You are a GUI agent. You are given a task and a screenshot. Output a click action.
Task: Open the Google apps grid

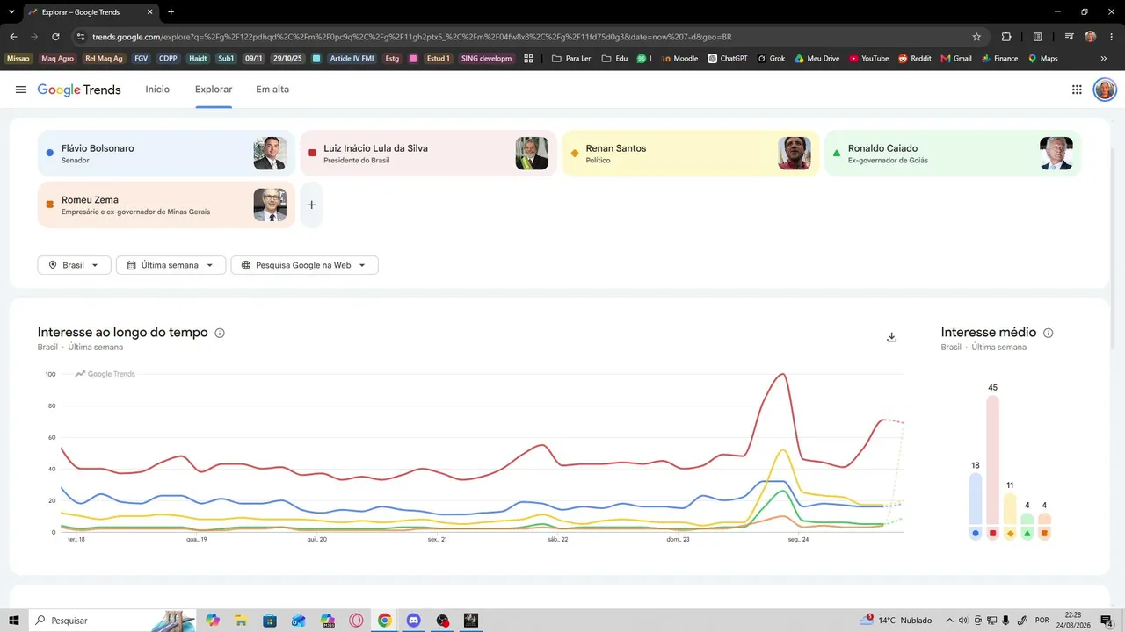coord(1077,90)
